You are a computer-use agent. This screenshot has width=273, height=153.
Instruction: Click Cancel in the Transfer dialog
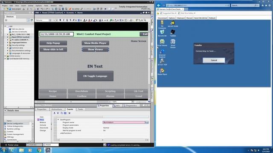click(214, 60)
